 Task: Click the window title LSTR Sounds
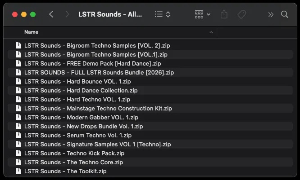(110, 14)
